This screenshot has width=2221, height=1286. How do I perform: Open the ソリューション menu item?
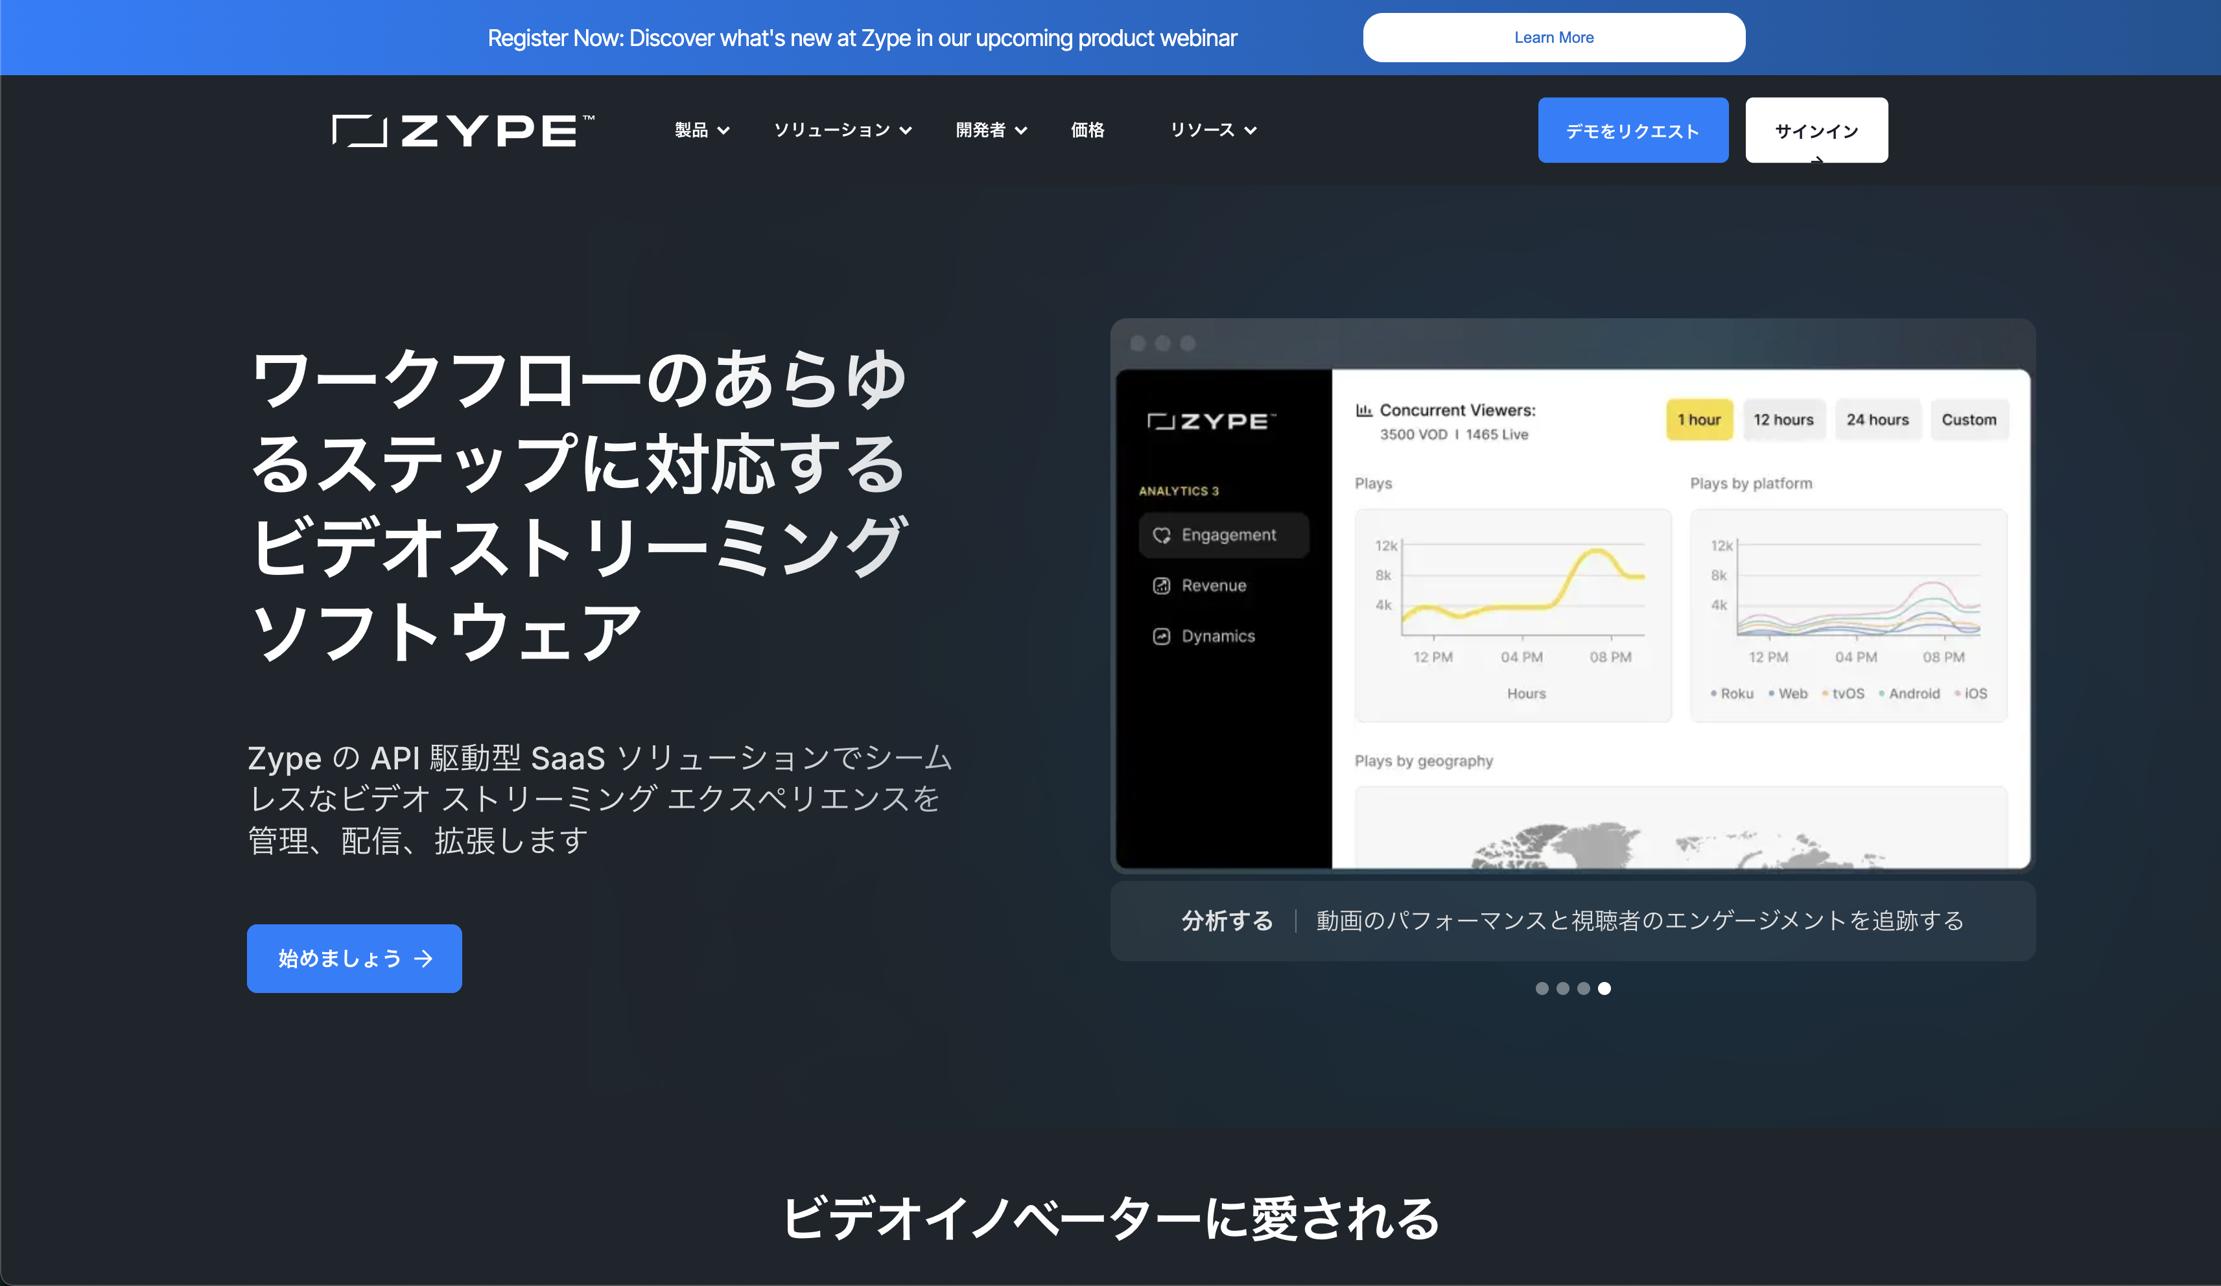[843, 130]
